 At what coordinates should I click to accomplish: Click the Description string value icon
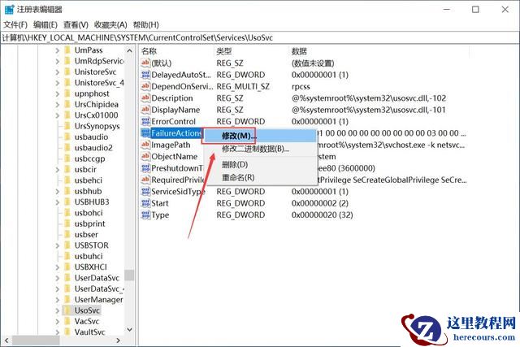coord(145,98)
